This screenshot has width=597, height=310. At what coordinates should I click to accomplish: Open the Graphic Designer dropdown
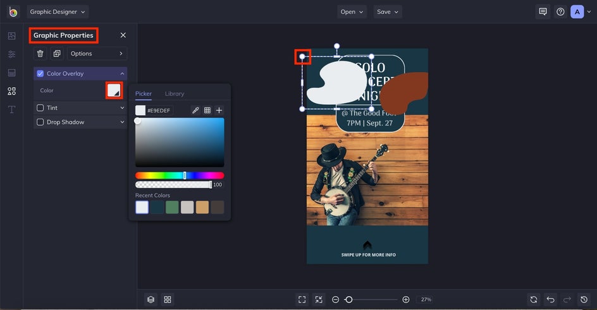click(58, 12)
